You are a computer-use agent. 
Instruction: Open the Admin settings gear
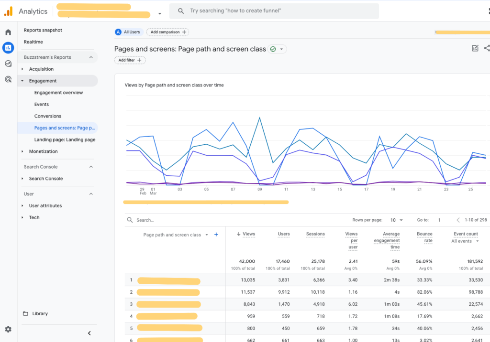(x=8, y=329)
